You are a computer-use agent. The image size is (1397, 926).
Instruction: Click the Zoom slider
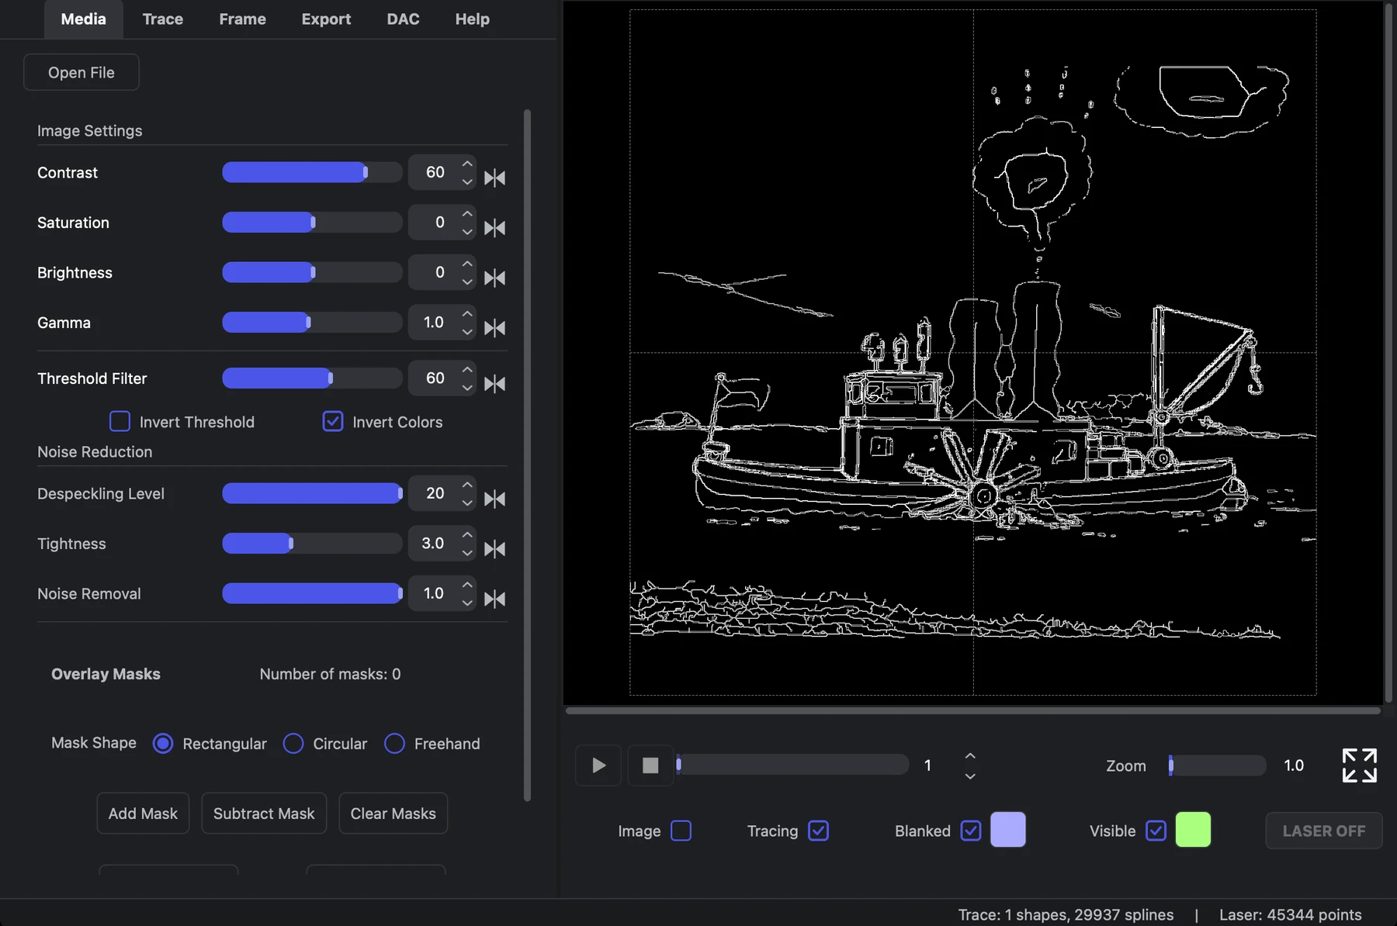[1217, 765]
